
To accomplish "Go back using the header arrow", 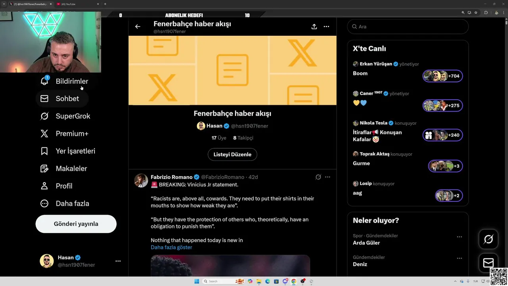I will point(138,27).
